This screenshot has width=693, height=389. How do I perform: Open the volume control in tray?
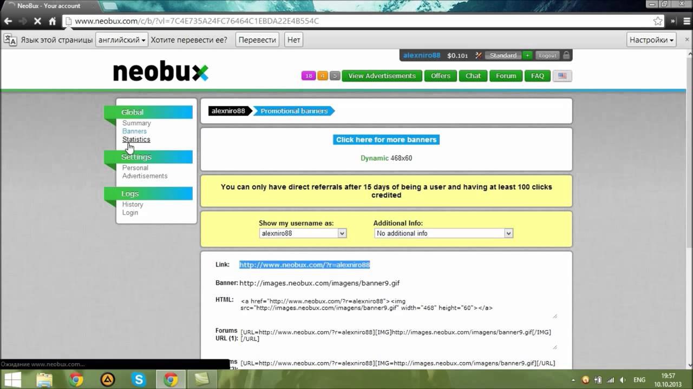point(623,380)
